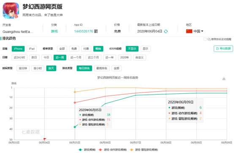Set time type to 按小时

(38, 68)
